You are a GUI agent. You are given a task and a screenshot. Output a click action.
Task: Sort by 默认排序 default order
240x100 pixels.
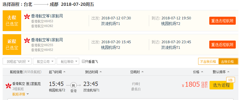tap(221, 72)
